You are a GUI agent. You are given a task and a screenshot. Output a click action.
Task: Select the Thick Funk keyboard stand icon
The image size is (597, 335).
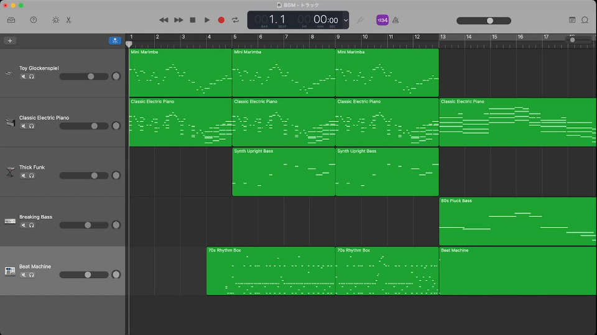(10, 172)
